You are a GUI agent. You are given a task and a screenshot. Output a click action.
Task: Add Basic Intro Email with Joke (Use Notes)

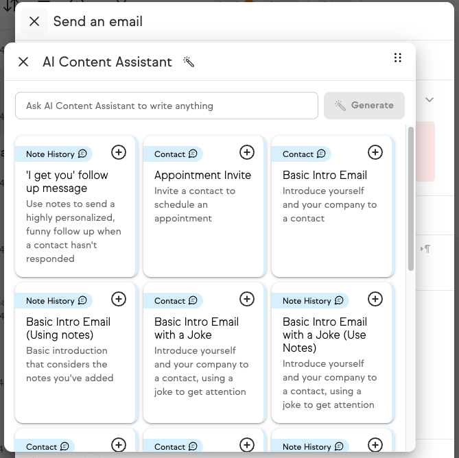coord(375,299)
